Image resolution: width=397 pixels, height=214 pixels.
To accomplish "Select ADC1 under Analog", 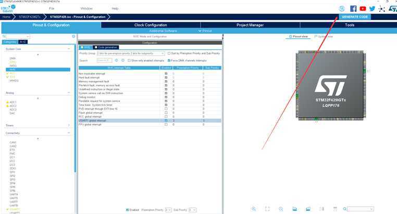I will click(x=13, y=102).
